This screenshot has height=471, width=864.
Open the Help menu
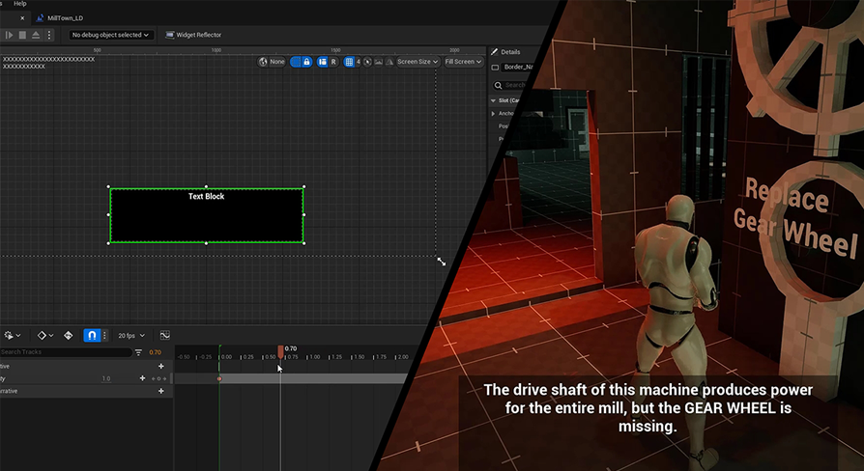tap(20, 3)
